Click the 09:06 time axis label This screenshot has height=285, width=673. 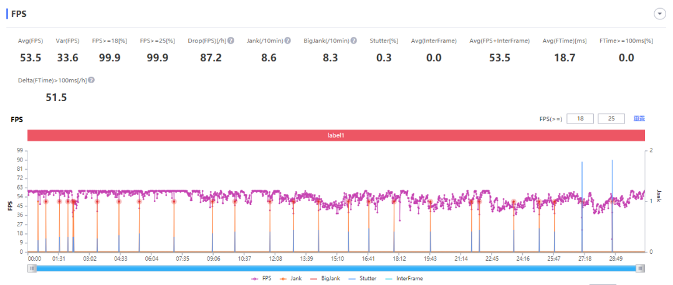click(x=213, y=259)
